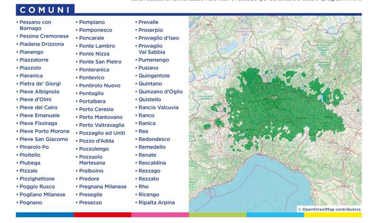380x223 pixels.
Task: Select Pessano con Bornago in the list
Action: (x=35, y=25)
